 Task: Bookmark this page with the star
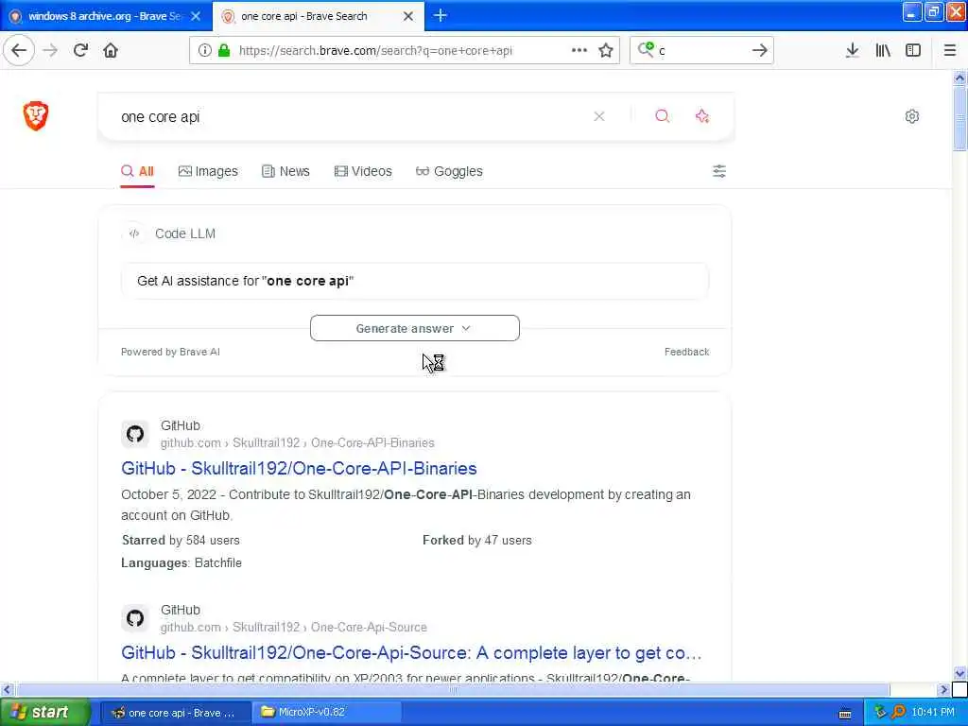[x=606, y=50]
